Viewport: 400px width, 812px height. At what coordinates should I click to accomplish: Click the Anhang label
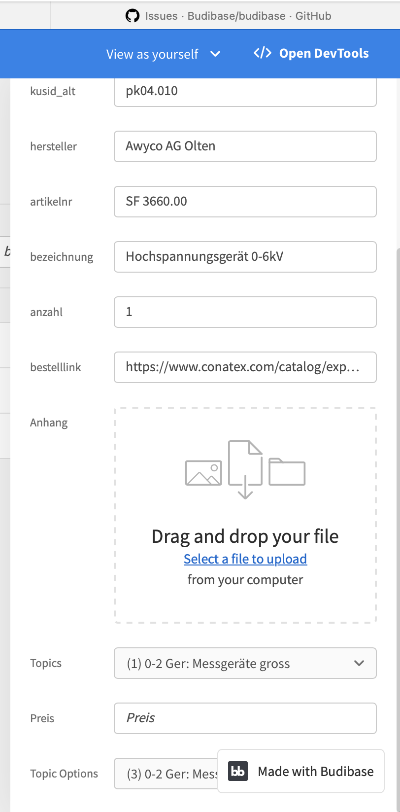pyautogui.click(x=49, y=423)
